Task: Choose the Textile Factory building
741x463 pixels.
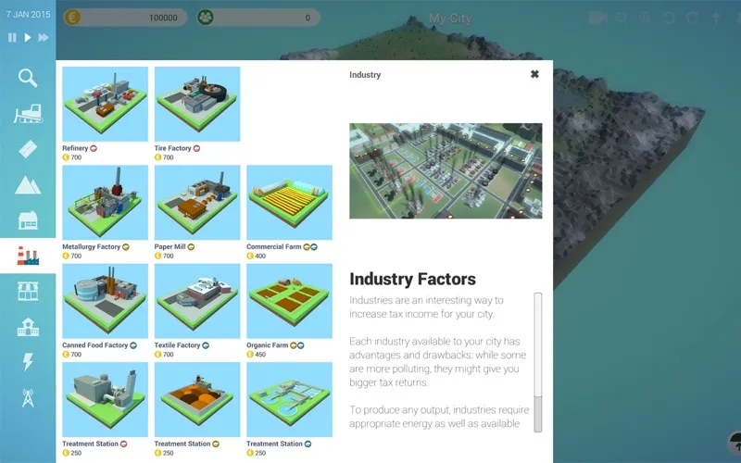Action: click(197, 301)
